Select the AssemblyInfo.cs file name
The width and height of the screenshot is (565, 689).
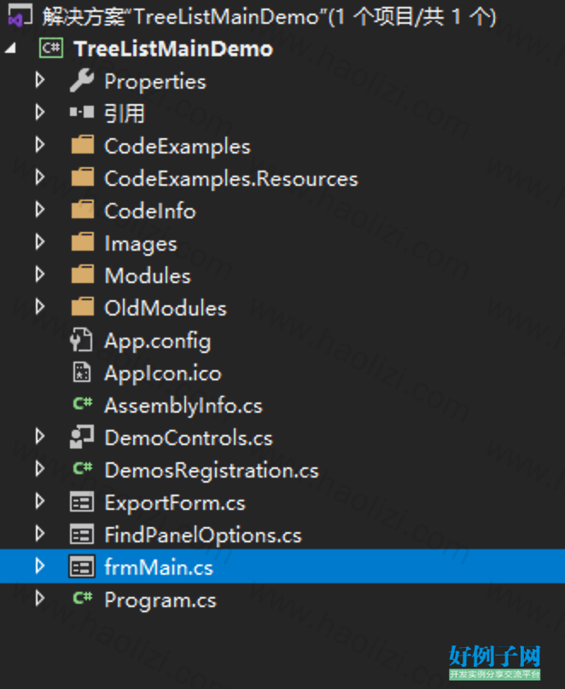[183, 406]
